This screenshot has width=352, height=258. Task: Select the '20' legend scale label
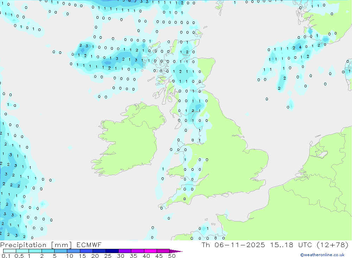click(95, 256)
